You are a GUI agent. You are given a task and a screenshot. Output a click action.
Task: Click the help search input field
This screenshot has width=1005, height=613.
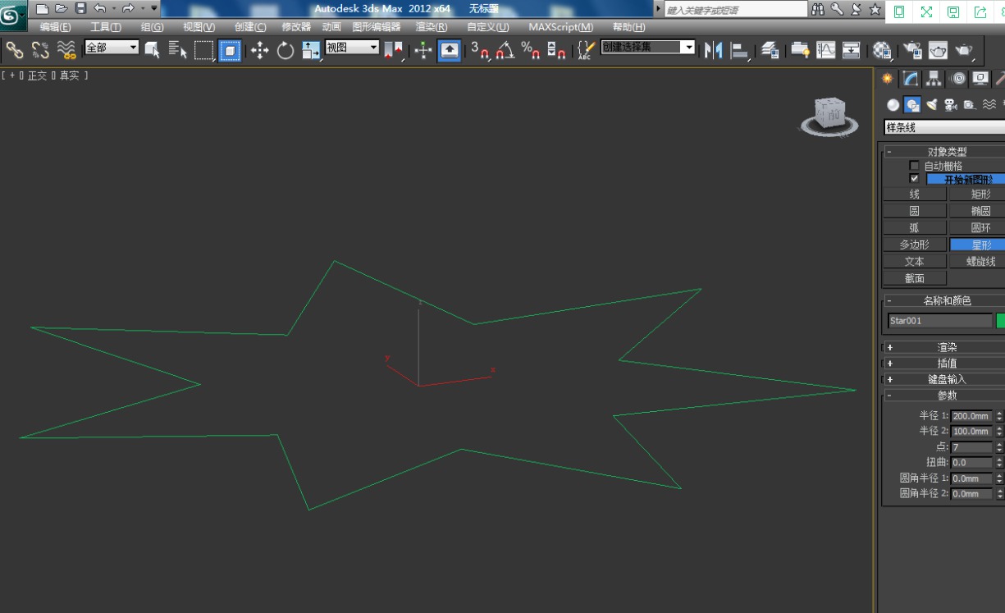(736, 10)
